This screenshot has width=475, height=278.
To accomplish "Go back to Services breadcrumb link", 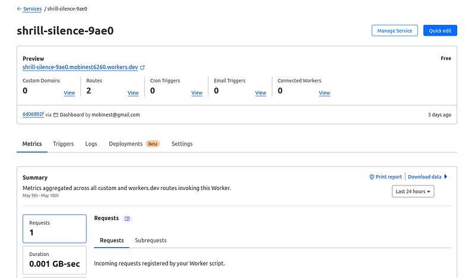I will click(x=33, y=9).
